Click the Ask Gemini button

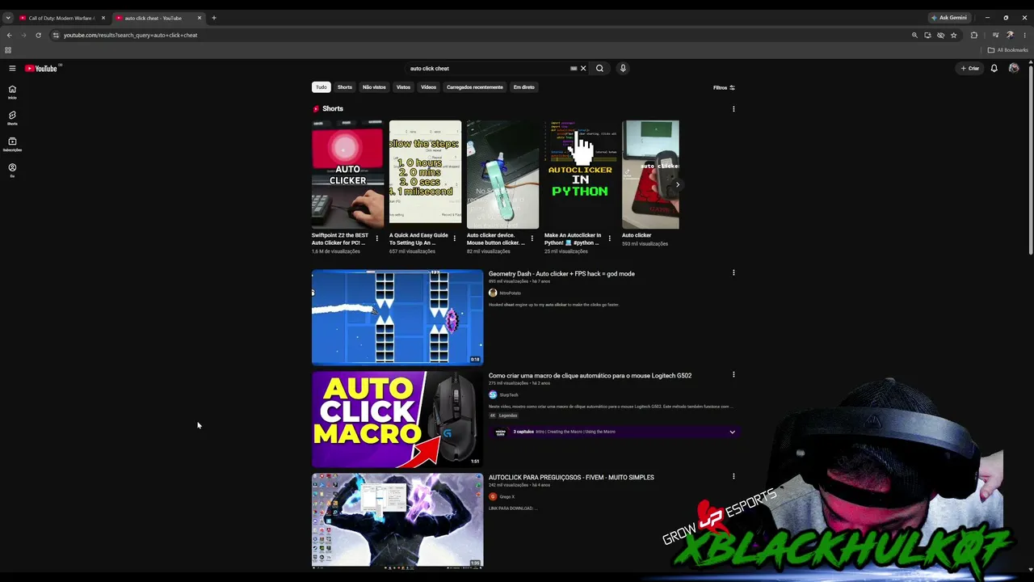[948, 18]
